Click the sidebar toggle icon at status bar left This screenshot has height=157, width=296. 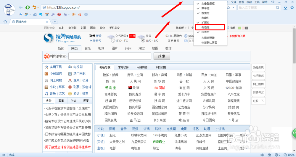coord(4,155)
